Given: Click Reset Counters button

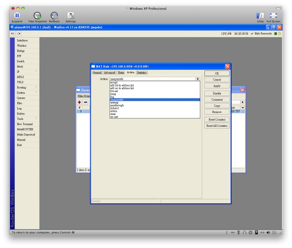Looking at the screenshot, I should click(x=217, y=119).
